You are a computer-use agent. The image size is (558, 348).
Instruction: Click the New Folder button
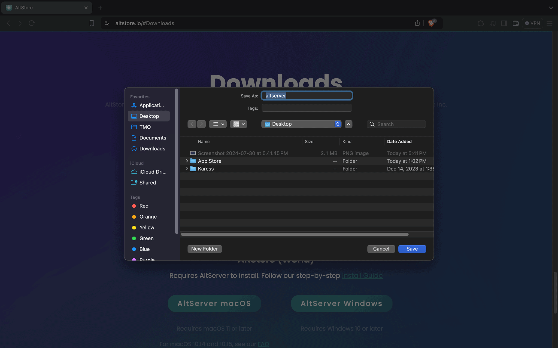(204, 249)
